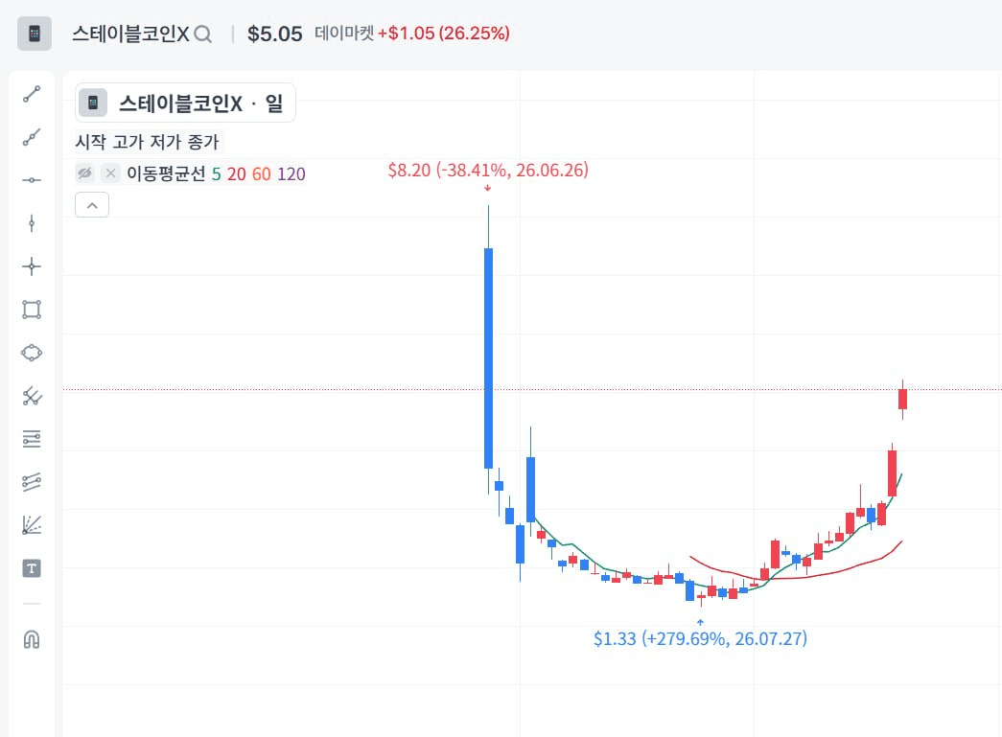Select the parallel channel tool
This screenshot has height=737, width=1002.
click(32, 396)
